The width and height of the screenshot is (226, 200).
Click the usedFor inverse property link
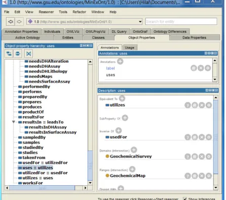[118, 137]
